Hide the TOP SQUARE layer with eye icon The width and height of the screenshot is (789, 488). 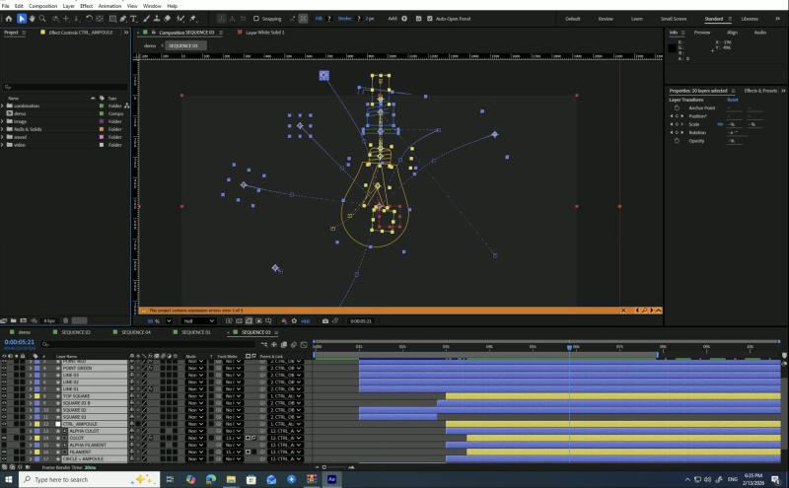tap(4, 396)
